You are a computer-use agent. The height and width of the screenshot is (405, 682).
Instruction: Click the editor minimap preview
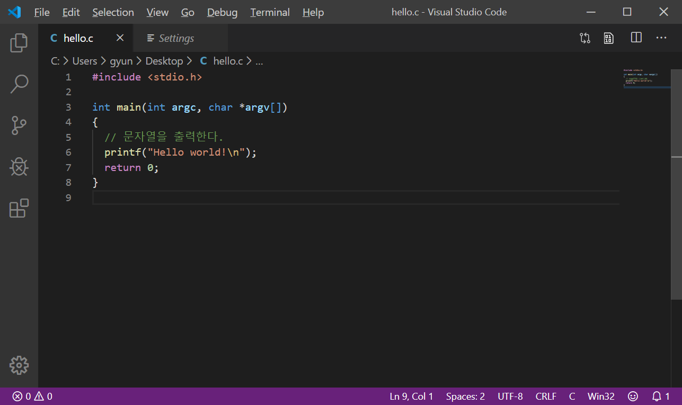click(646, 78)
